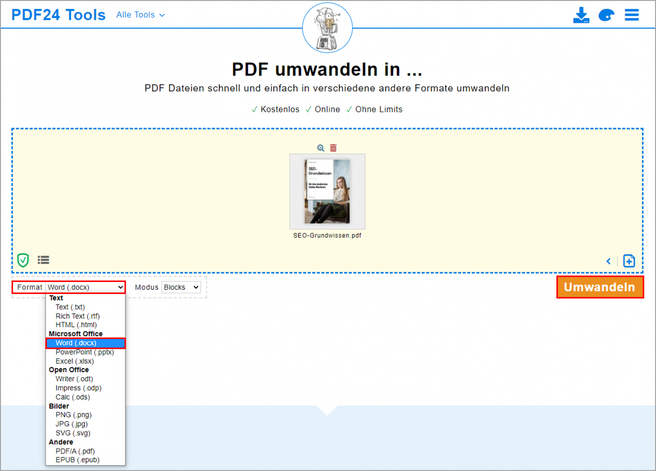The height and width of the screenshot is (471, 656).
Task: Click the Umwandeln button
Action: click(x=600, y=287)
